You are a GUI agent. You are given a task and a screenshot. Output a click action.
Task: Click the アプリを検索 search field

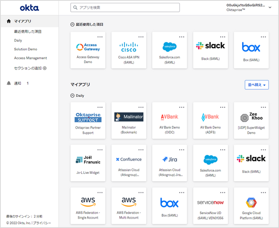[x=125, y=7]
